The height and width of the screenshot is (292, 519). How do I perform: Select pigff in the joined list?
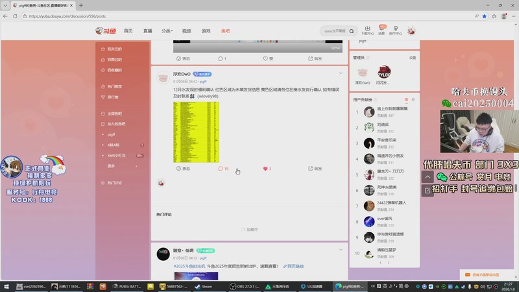click(x=111, y=134)
